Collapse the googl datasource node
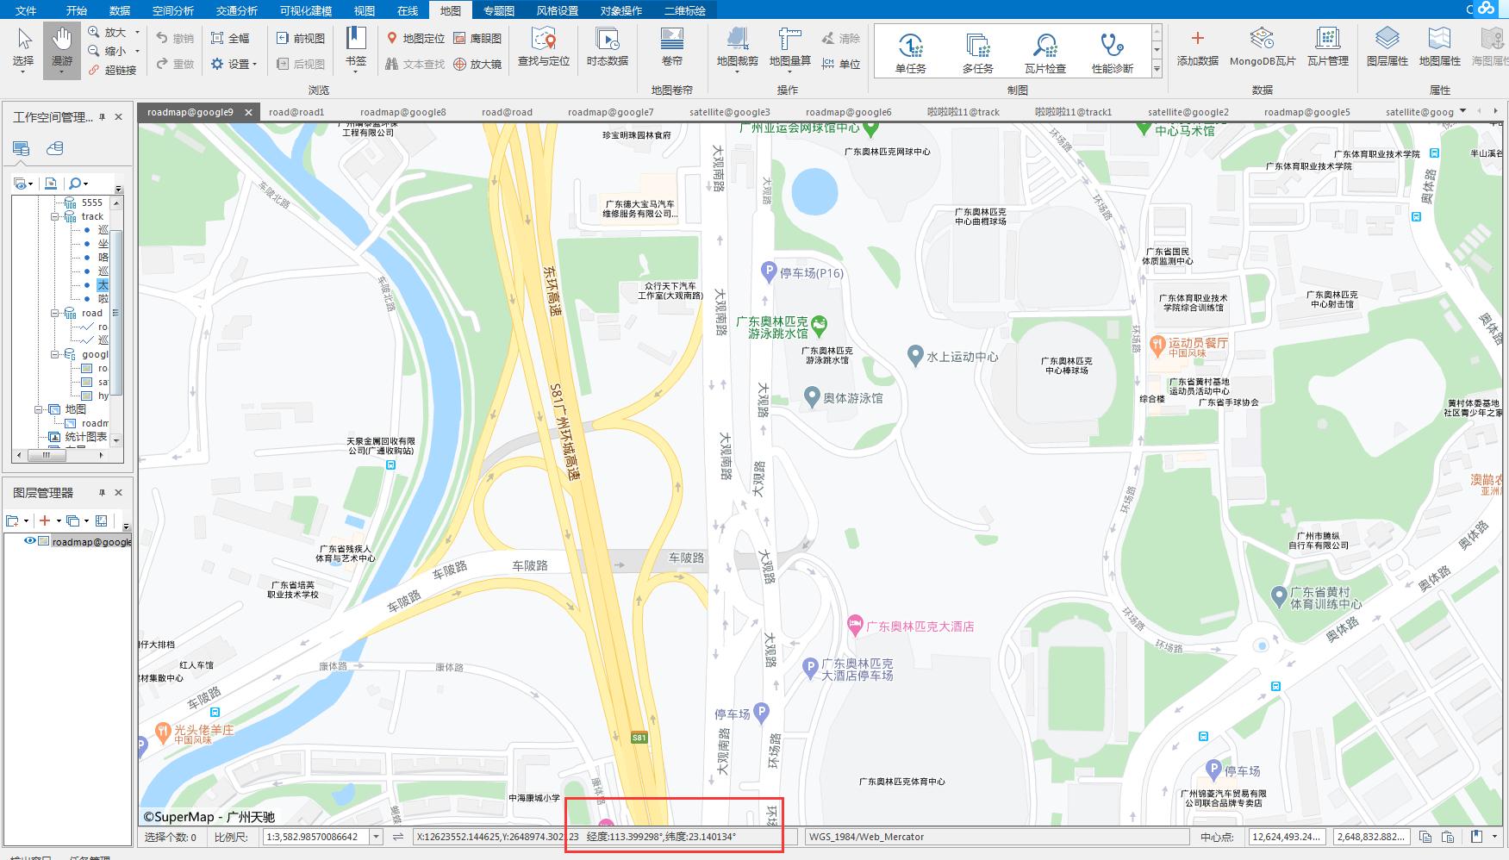 point(54,354)
